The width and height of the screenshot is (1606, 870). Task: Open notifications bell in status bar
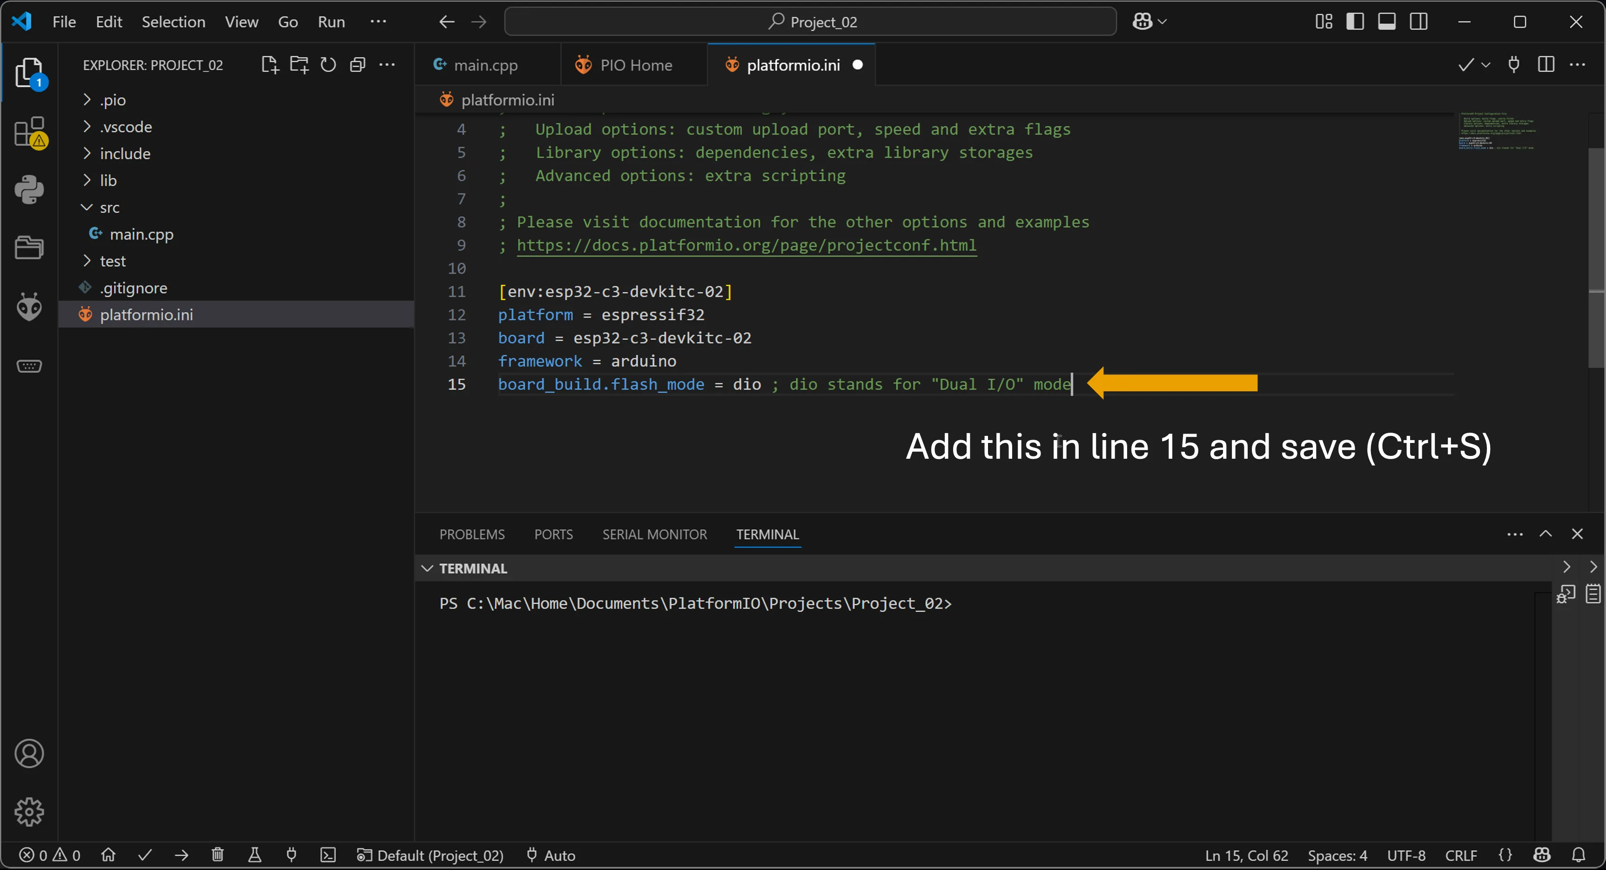tap(1579, 855)
